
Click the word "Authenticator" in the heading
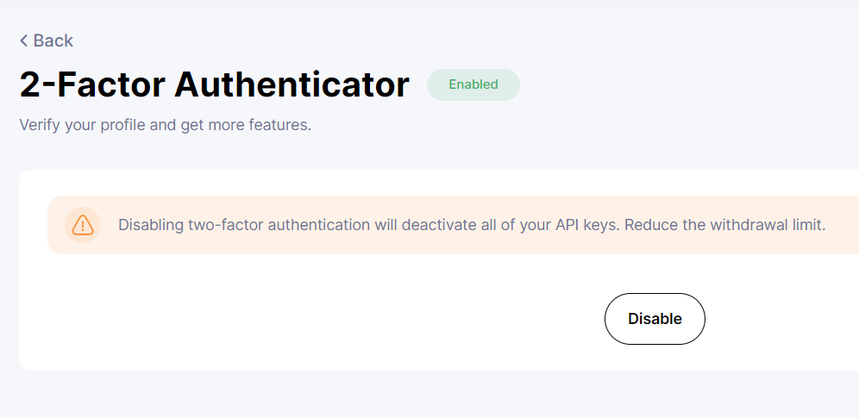(x=292, y=84)
